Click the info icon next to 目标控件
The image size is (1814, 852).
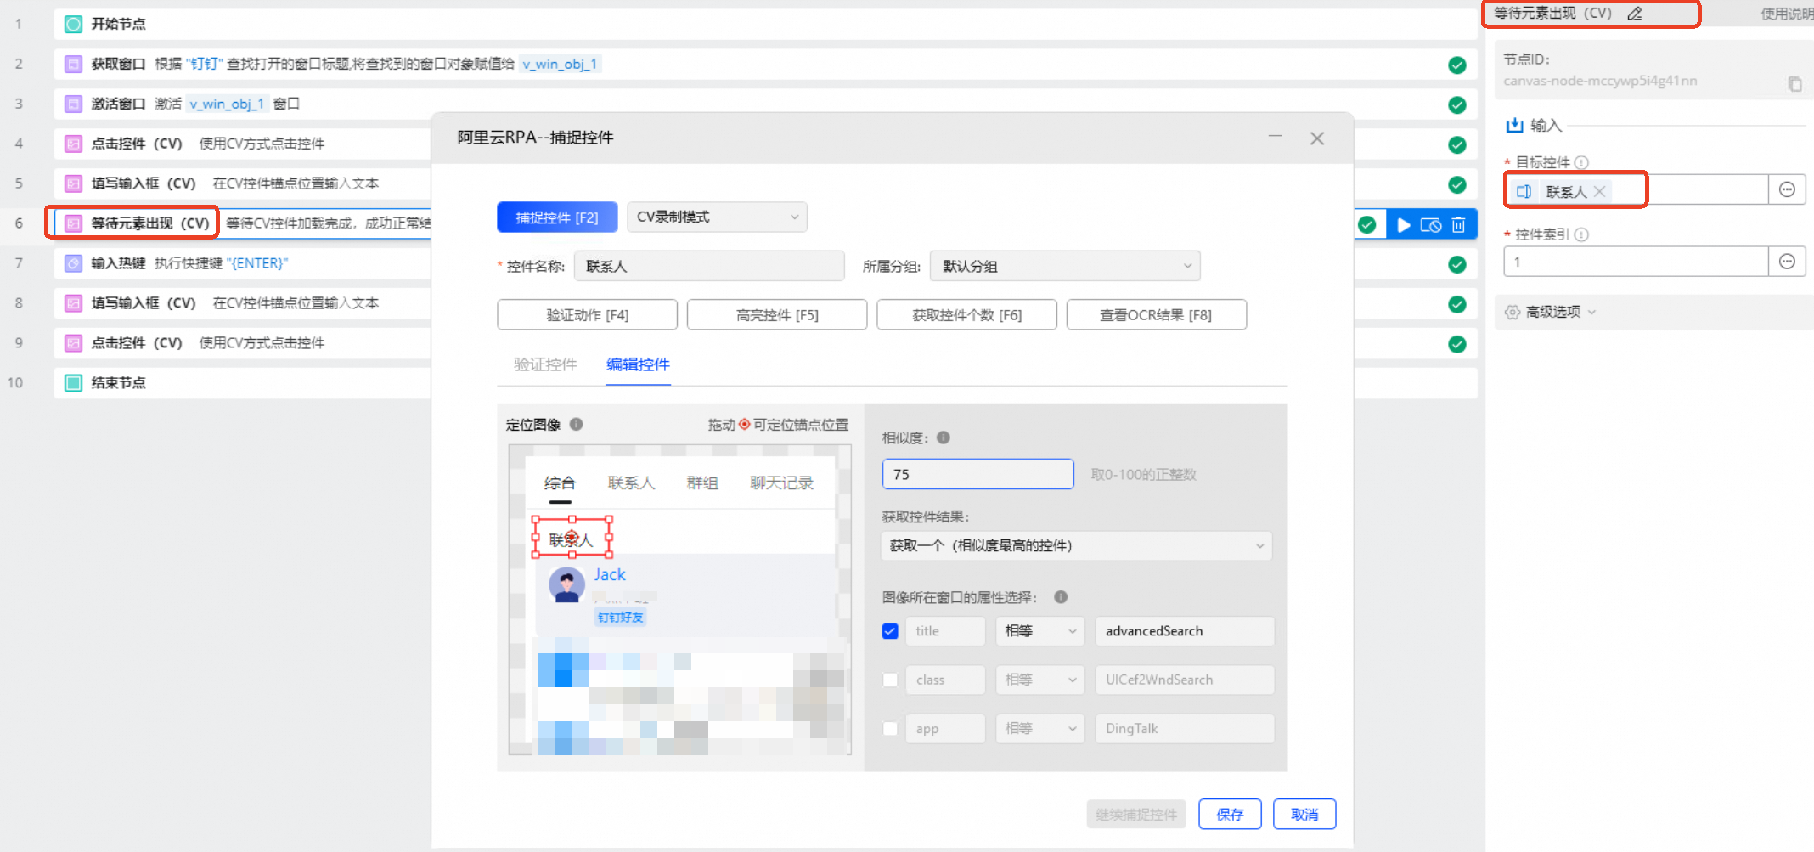(x=1581, y=162)
